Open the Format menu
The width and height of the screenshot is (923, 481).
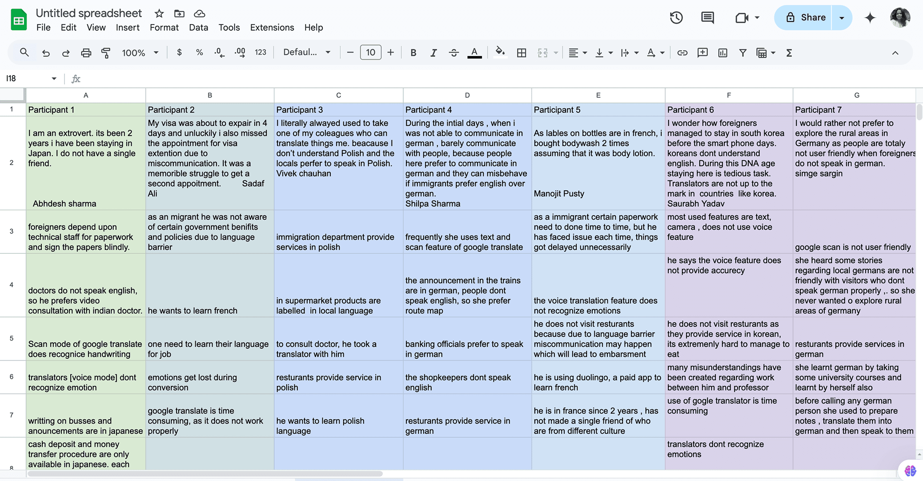tap(164, 28)
